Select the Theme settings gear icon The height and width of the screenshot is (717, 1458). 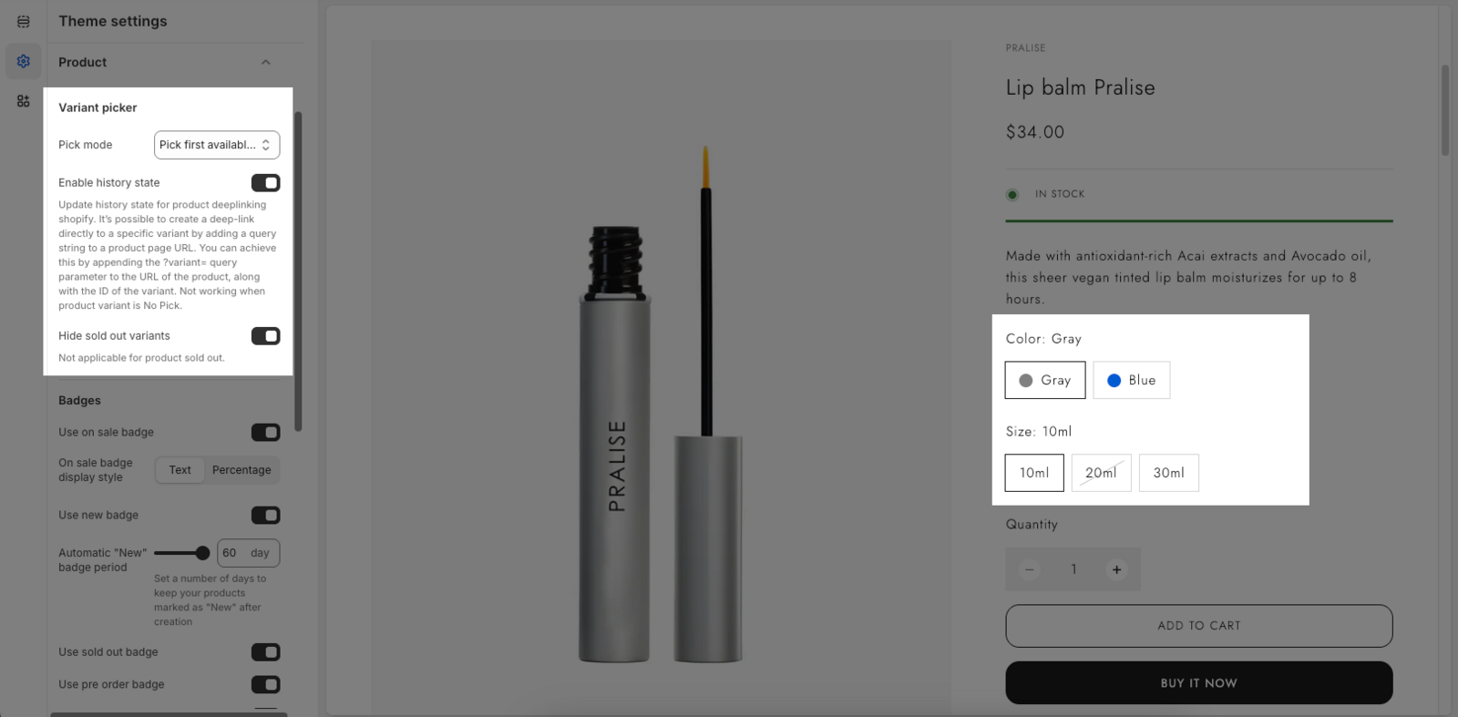(x=23, y=61)
